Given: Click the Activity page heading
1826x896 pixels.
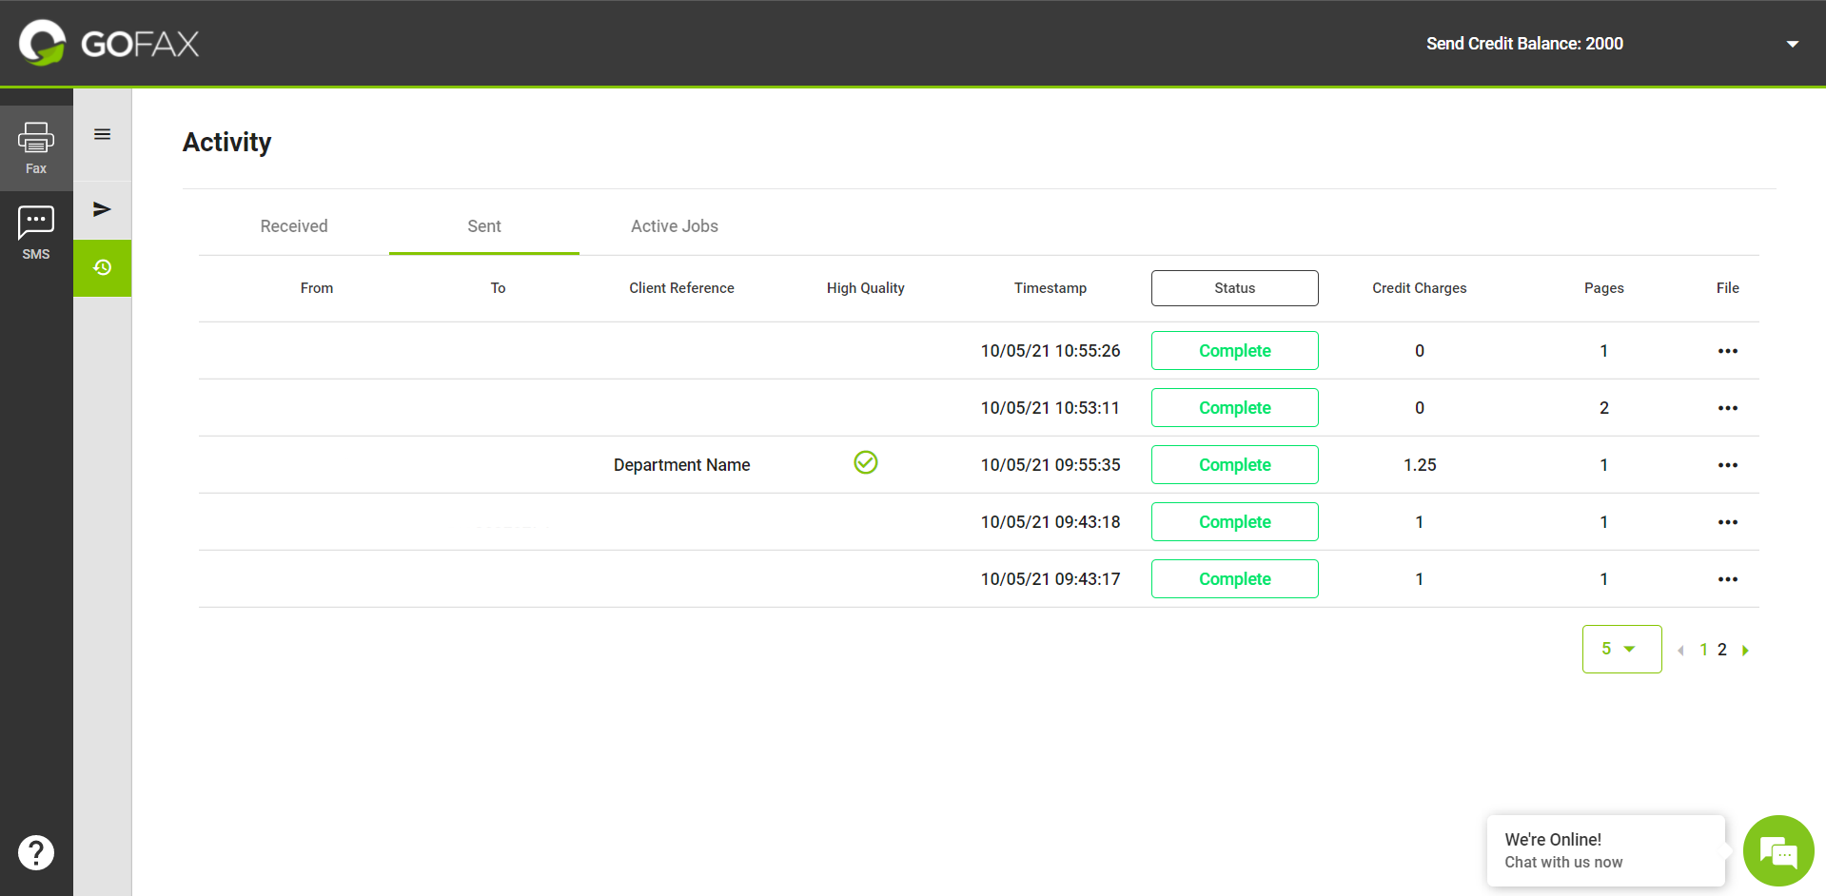Looking at the screenshot, I should tap(227, 142).
